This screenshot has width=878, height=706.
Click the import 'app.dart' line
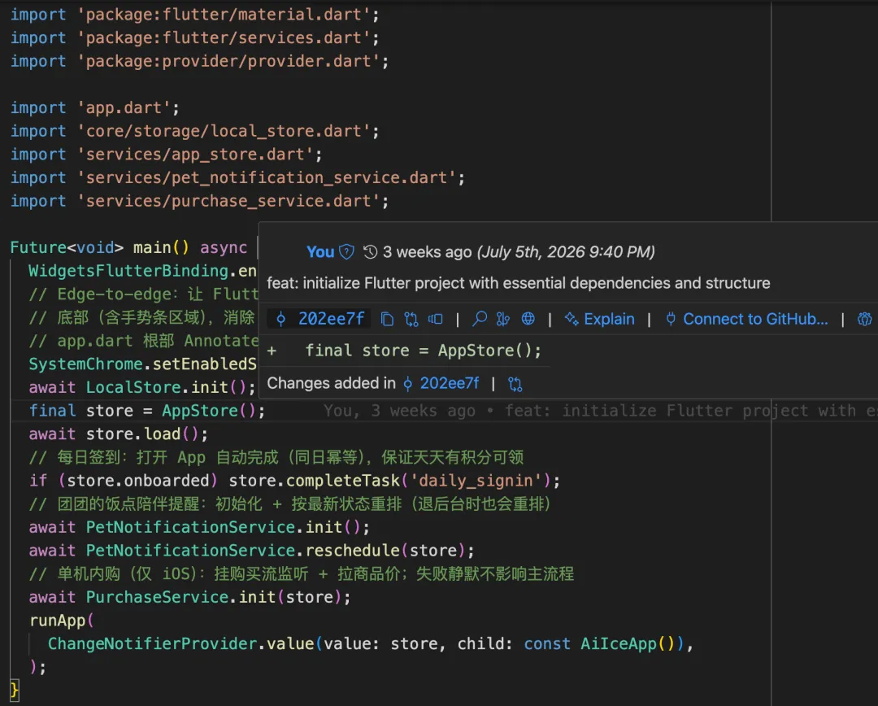point(94,107)
